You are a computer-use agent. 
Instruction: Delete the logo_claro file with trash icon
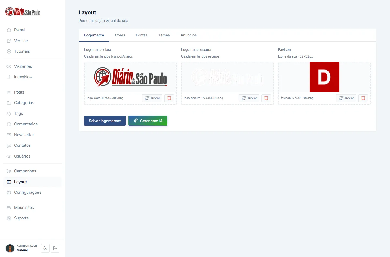click(169, 98)
